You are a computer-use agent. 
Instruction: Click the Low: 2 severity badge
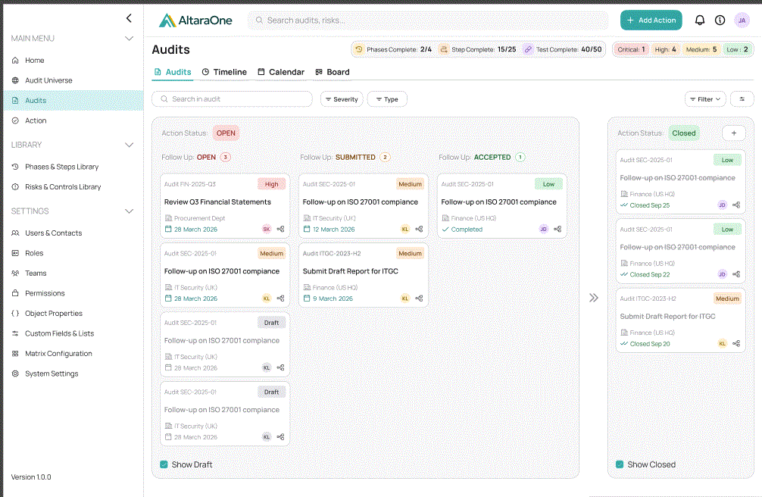[737, 49]
